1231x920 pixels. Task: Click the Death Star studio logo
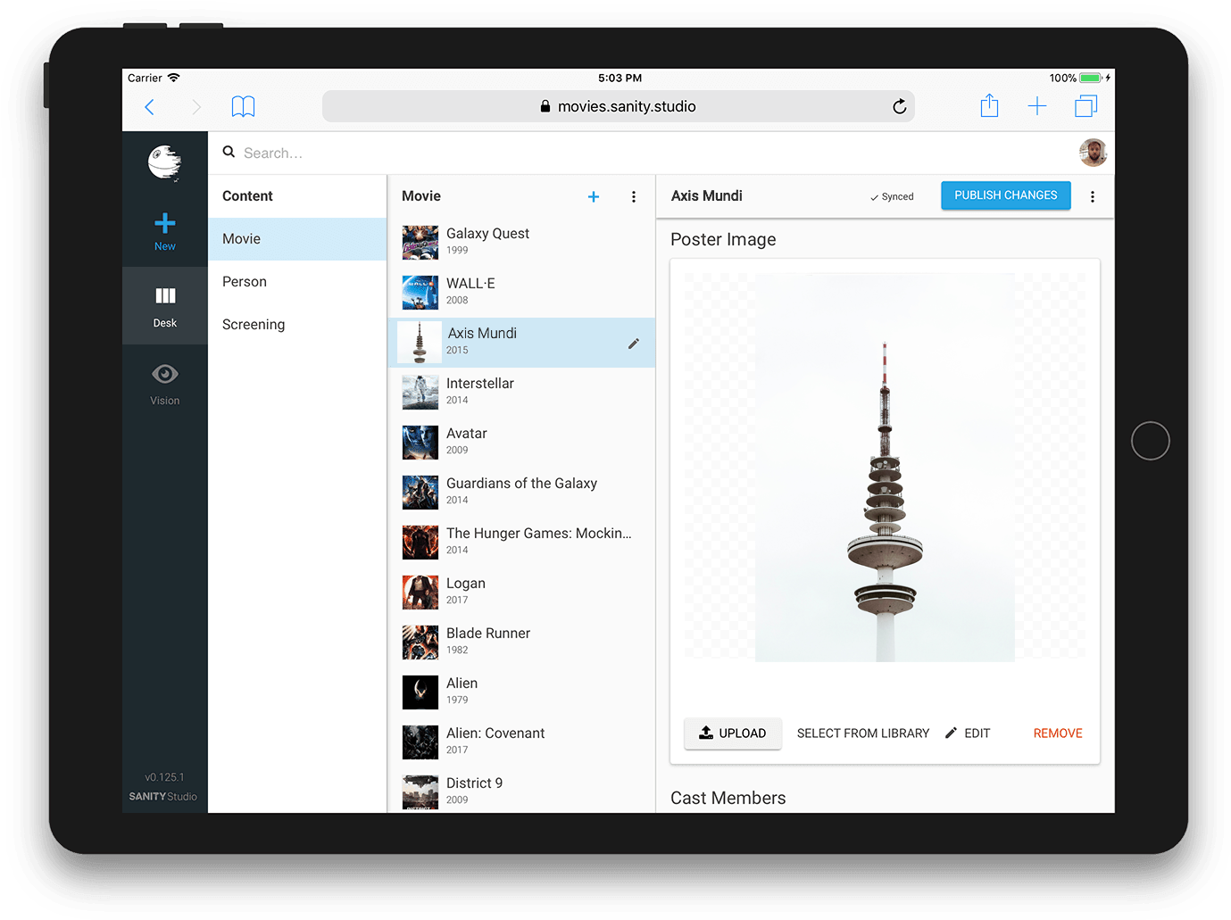164,162
